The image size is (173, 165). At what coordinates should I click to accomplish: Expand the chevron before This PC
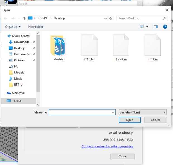(x=35, y=18)
